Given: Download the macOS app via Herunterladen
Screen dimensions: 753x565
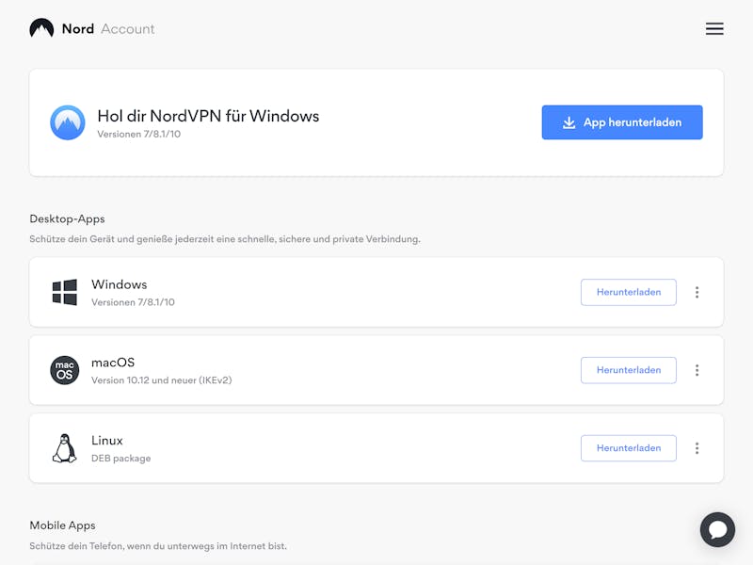Looking at the screenshot, I should pos(629,370).
